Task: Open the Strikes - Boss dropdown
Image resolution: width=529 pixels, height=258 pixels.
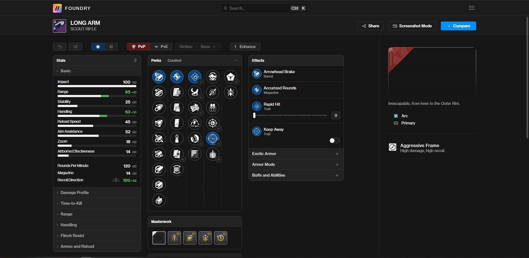Action: pos(198,47)
